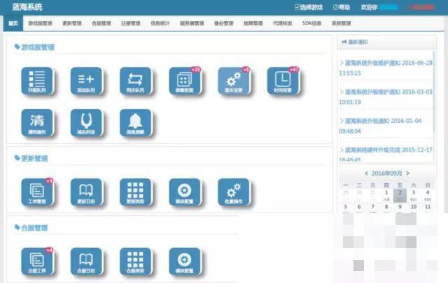Open the 工单管理 tile under 更新管理
This screenshot has height=283, width=448.
click(37, 192)
